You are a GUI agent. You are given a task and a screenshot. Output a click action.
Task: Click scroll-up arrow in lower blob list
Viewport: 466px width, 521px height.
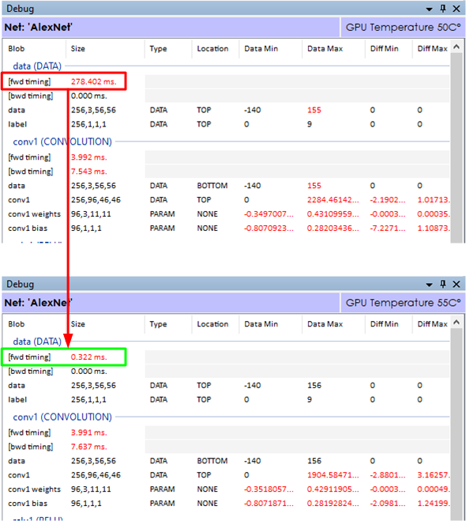click(457, 323)
